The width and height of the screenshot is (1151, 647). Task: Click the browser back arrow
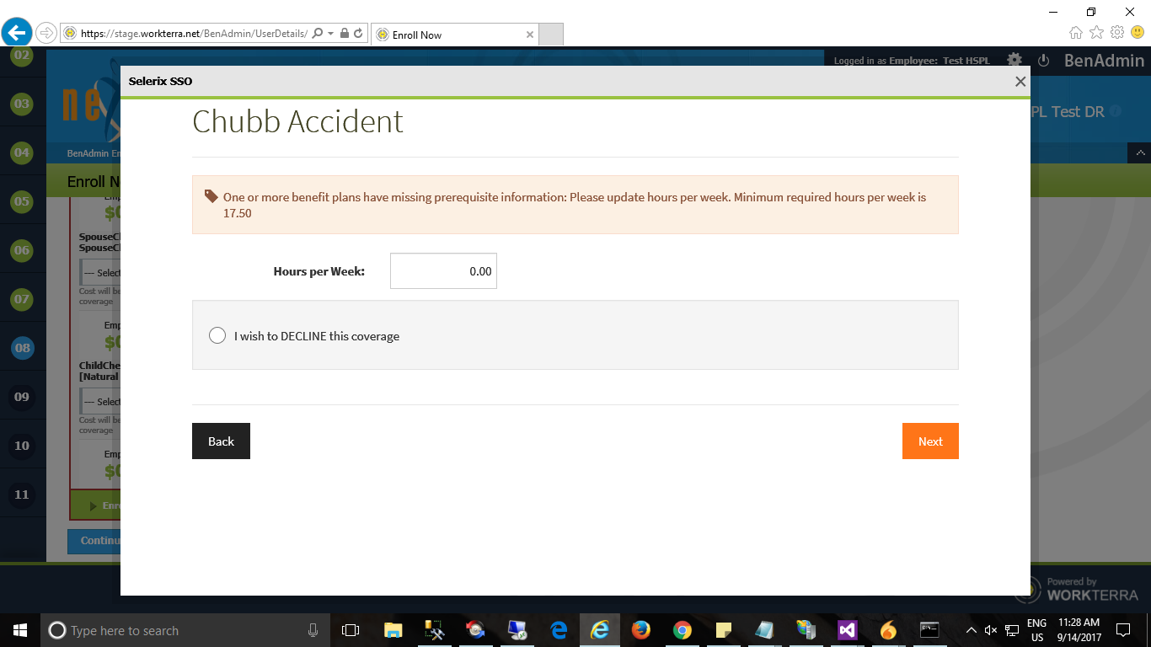pyautogui.click(x=17, y=34)
